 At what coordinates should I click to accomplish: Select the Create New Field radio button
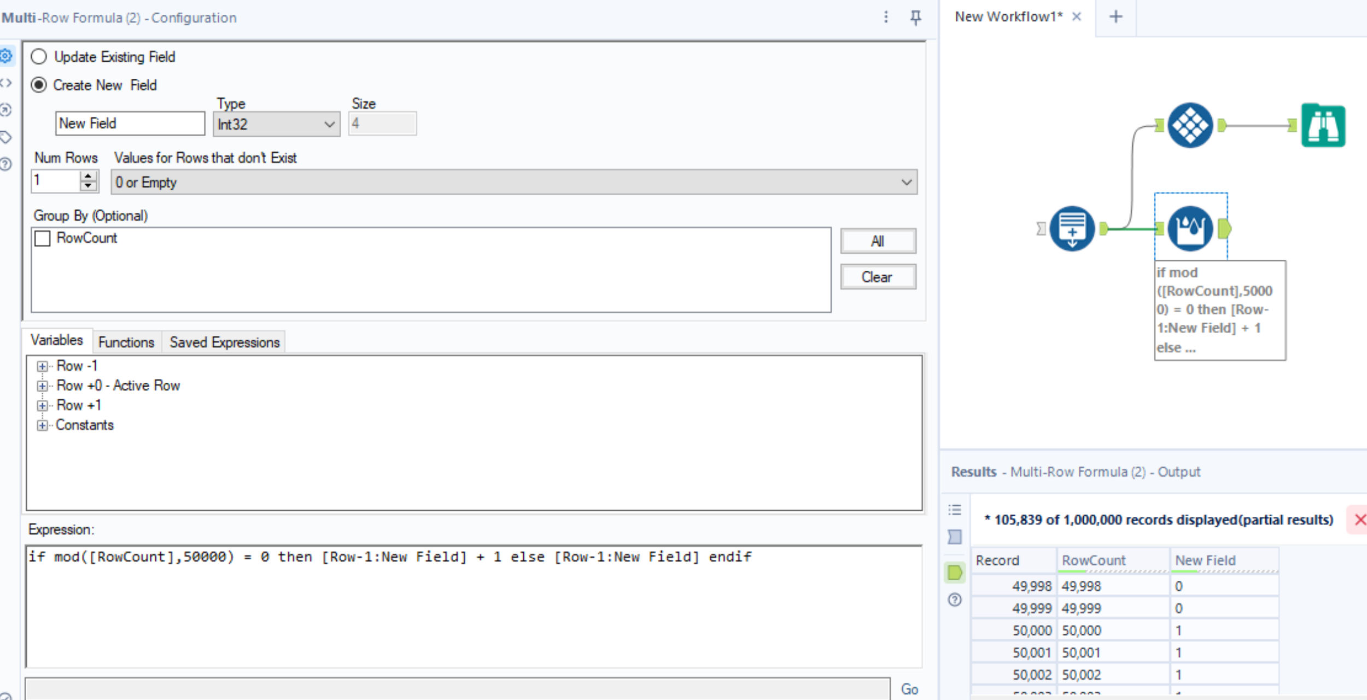39,85
